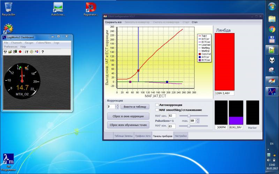Enable MAF smoothing/сглаживание checkbox

click(x=157, y=110)
